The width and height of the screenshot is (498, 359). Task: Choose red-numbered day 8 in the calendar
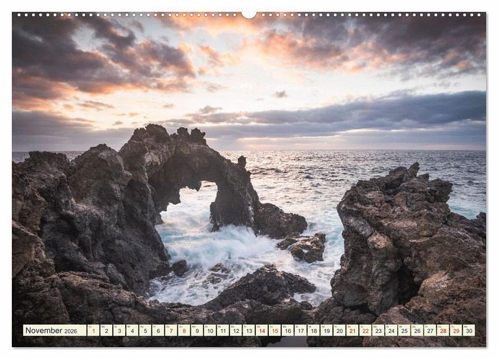pos(184,330)
